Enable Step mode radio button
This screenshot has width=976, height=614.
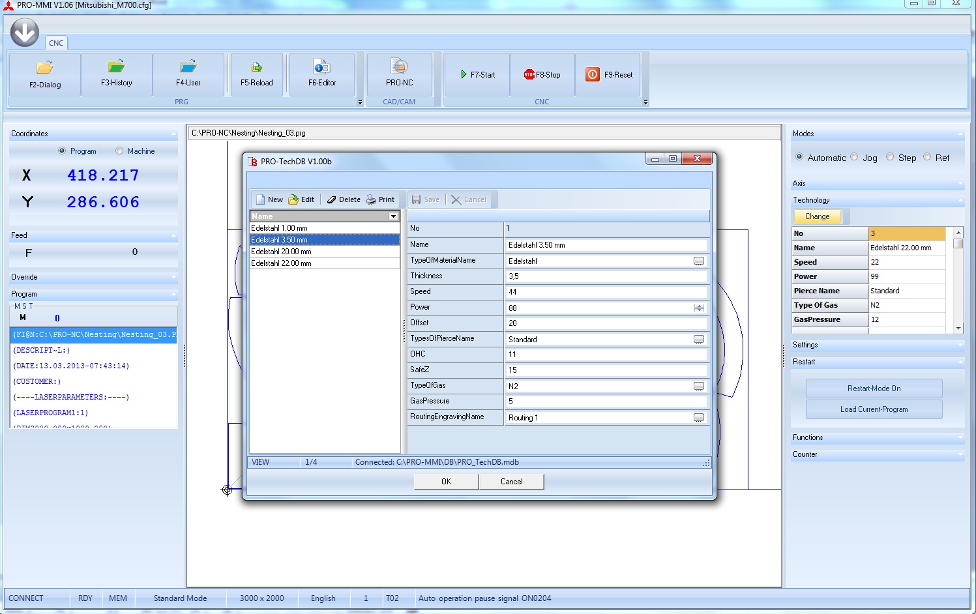(x=890, y=157)
